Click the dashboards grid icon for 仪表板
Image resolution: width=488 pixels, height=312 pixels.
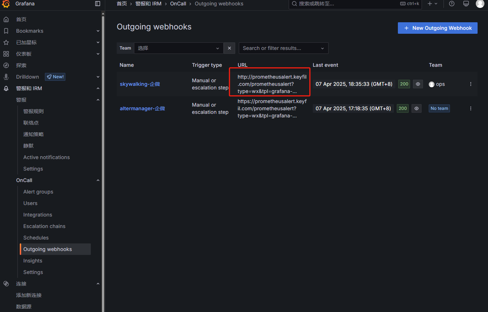point(6,54)
